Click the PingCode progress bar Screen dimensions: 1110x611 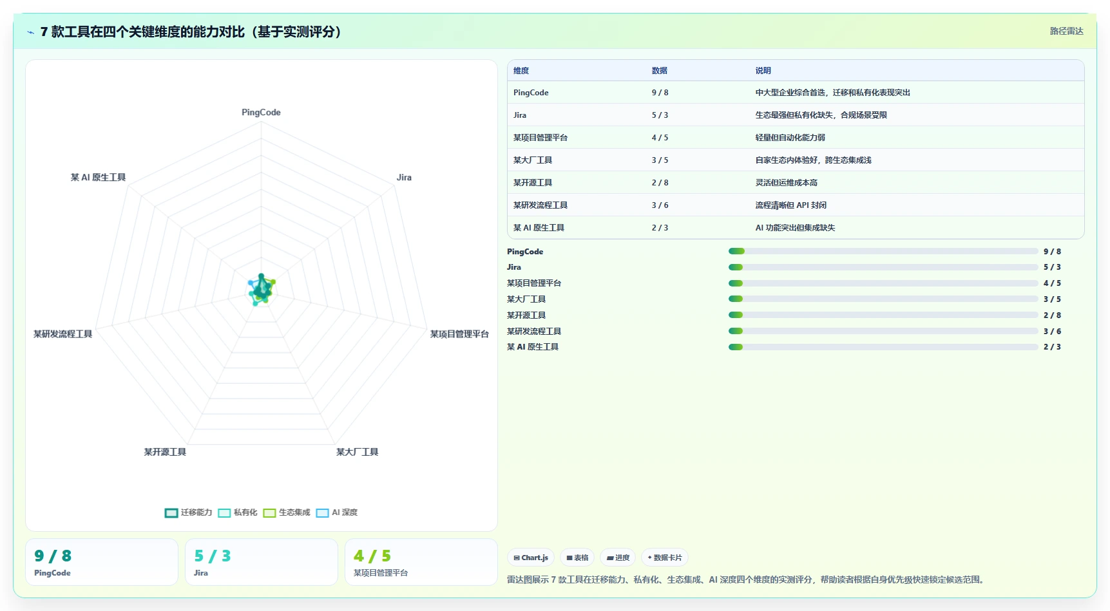[883, 251]
